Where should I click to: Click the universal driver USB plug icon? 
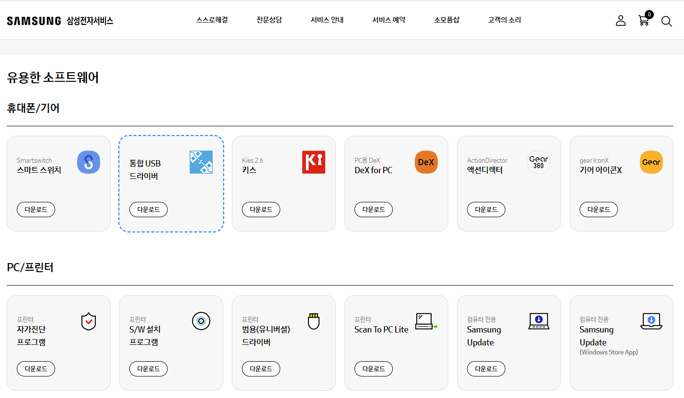(314, 321)
